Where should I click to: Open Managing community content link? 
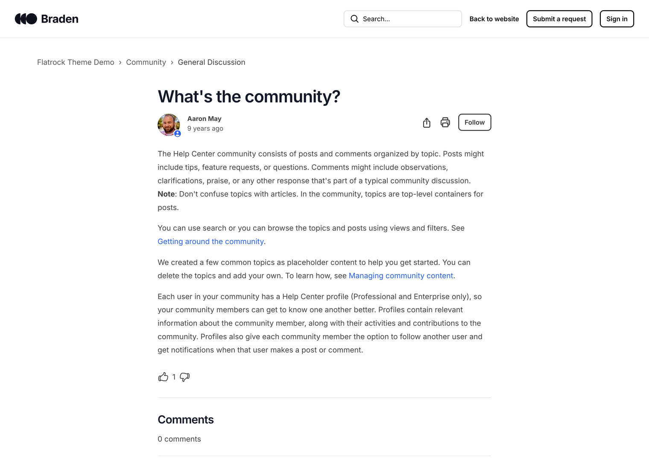coord(401,276)
